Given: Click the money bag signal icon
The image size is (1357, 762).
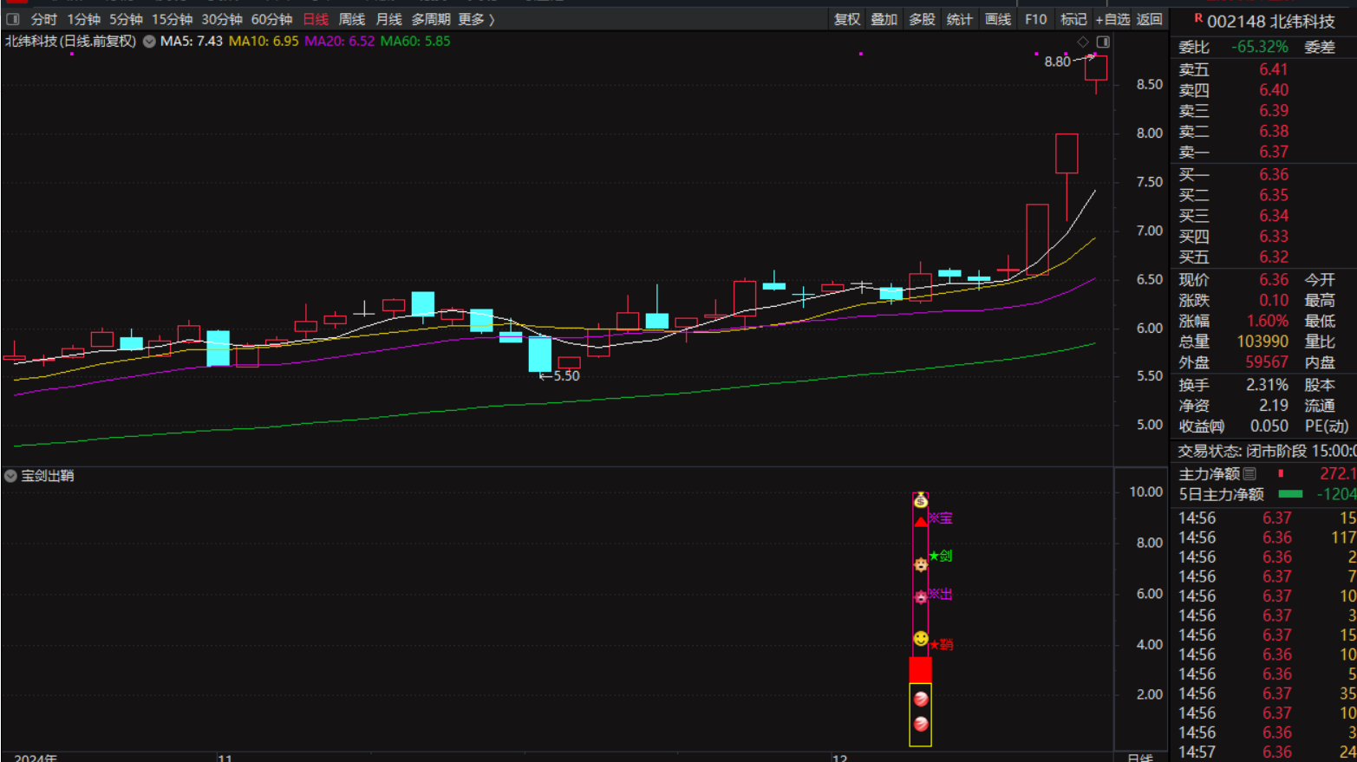Looking at the screenshot, I should click(x=920, y=500).
